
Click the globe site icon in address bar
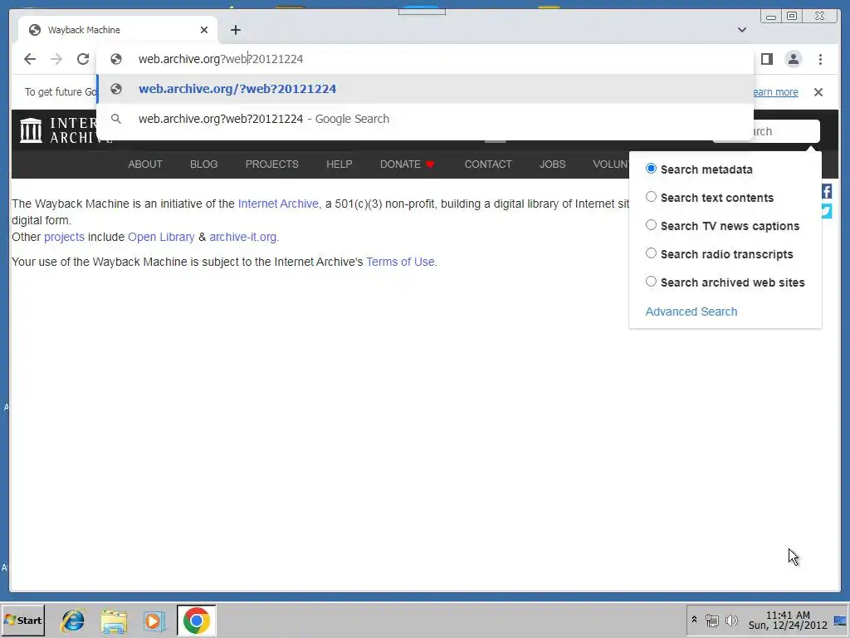[116, 59]
